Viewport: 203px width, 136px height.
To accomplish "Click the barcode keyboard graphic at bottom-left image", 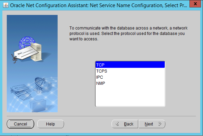I will pos(21,92).
